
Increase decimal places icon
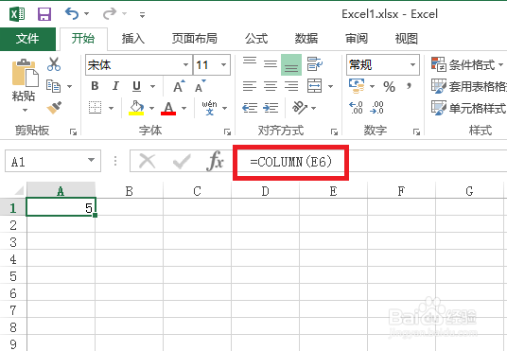(x=356, y=108)
